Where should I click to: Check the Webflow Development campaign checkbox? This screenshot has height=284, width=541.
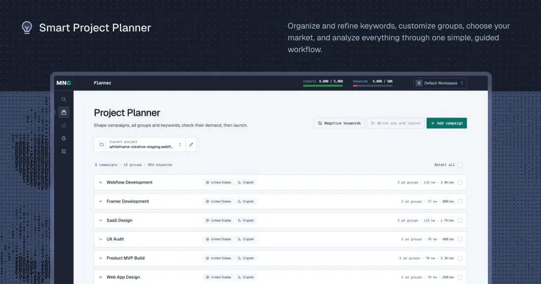(x=460, y=182)
